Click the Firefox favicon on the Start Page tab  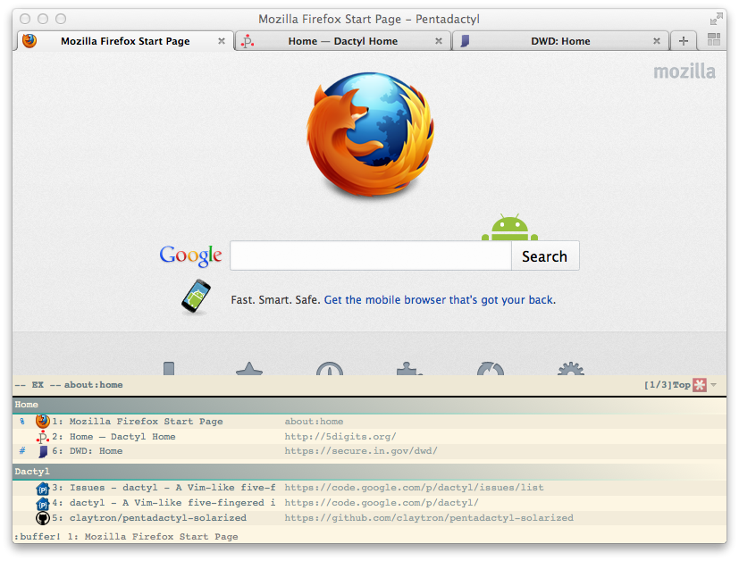pos(29,41)
